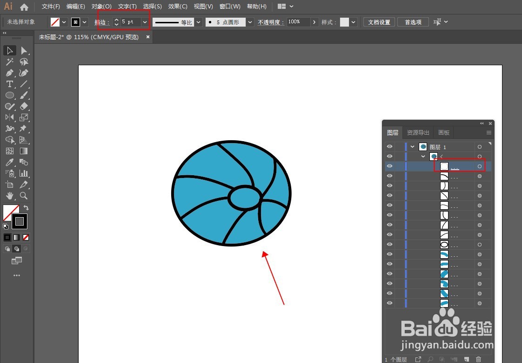Viewport: 522px width, 363px height.
Task: Swap fill and stroke arrows in toolbox
Action: click(x=26, y=208)
